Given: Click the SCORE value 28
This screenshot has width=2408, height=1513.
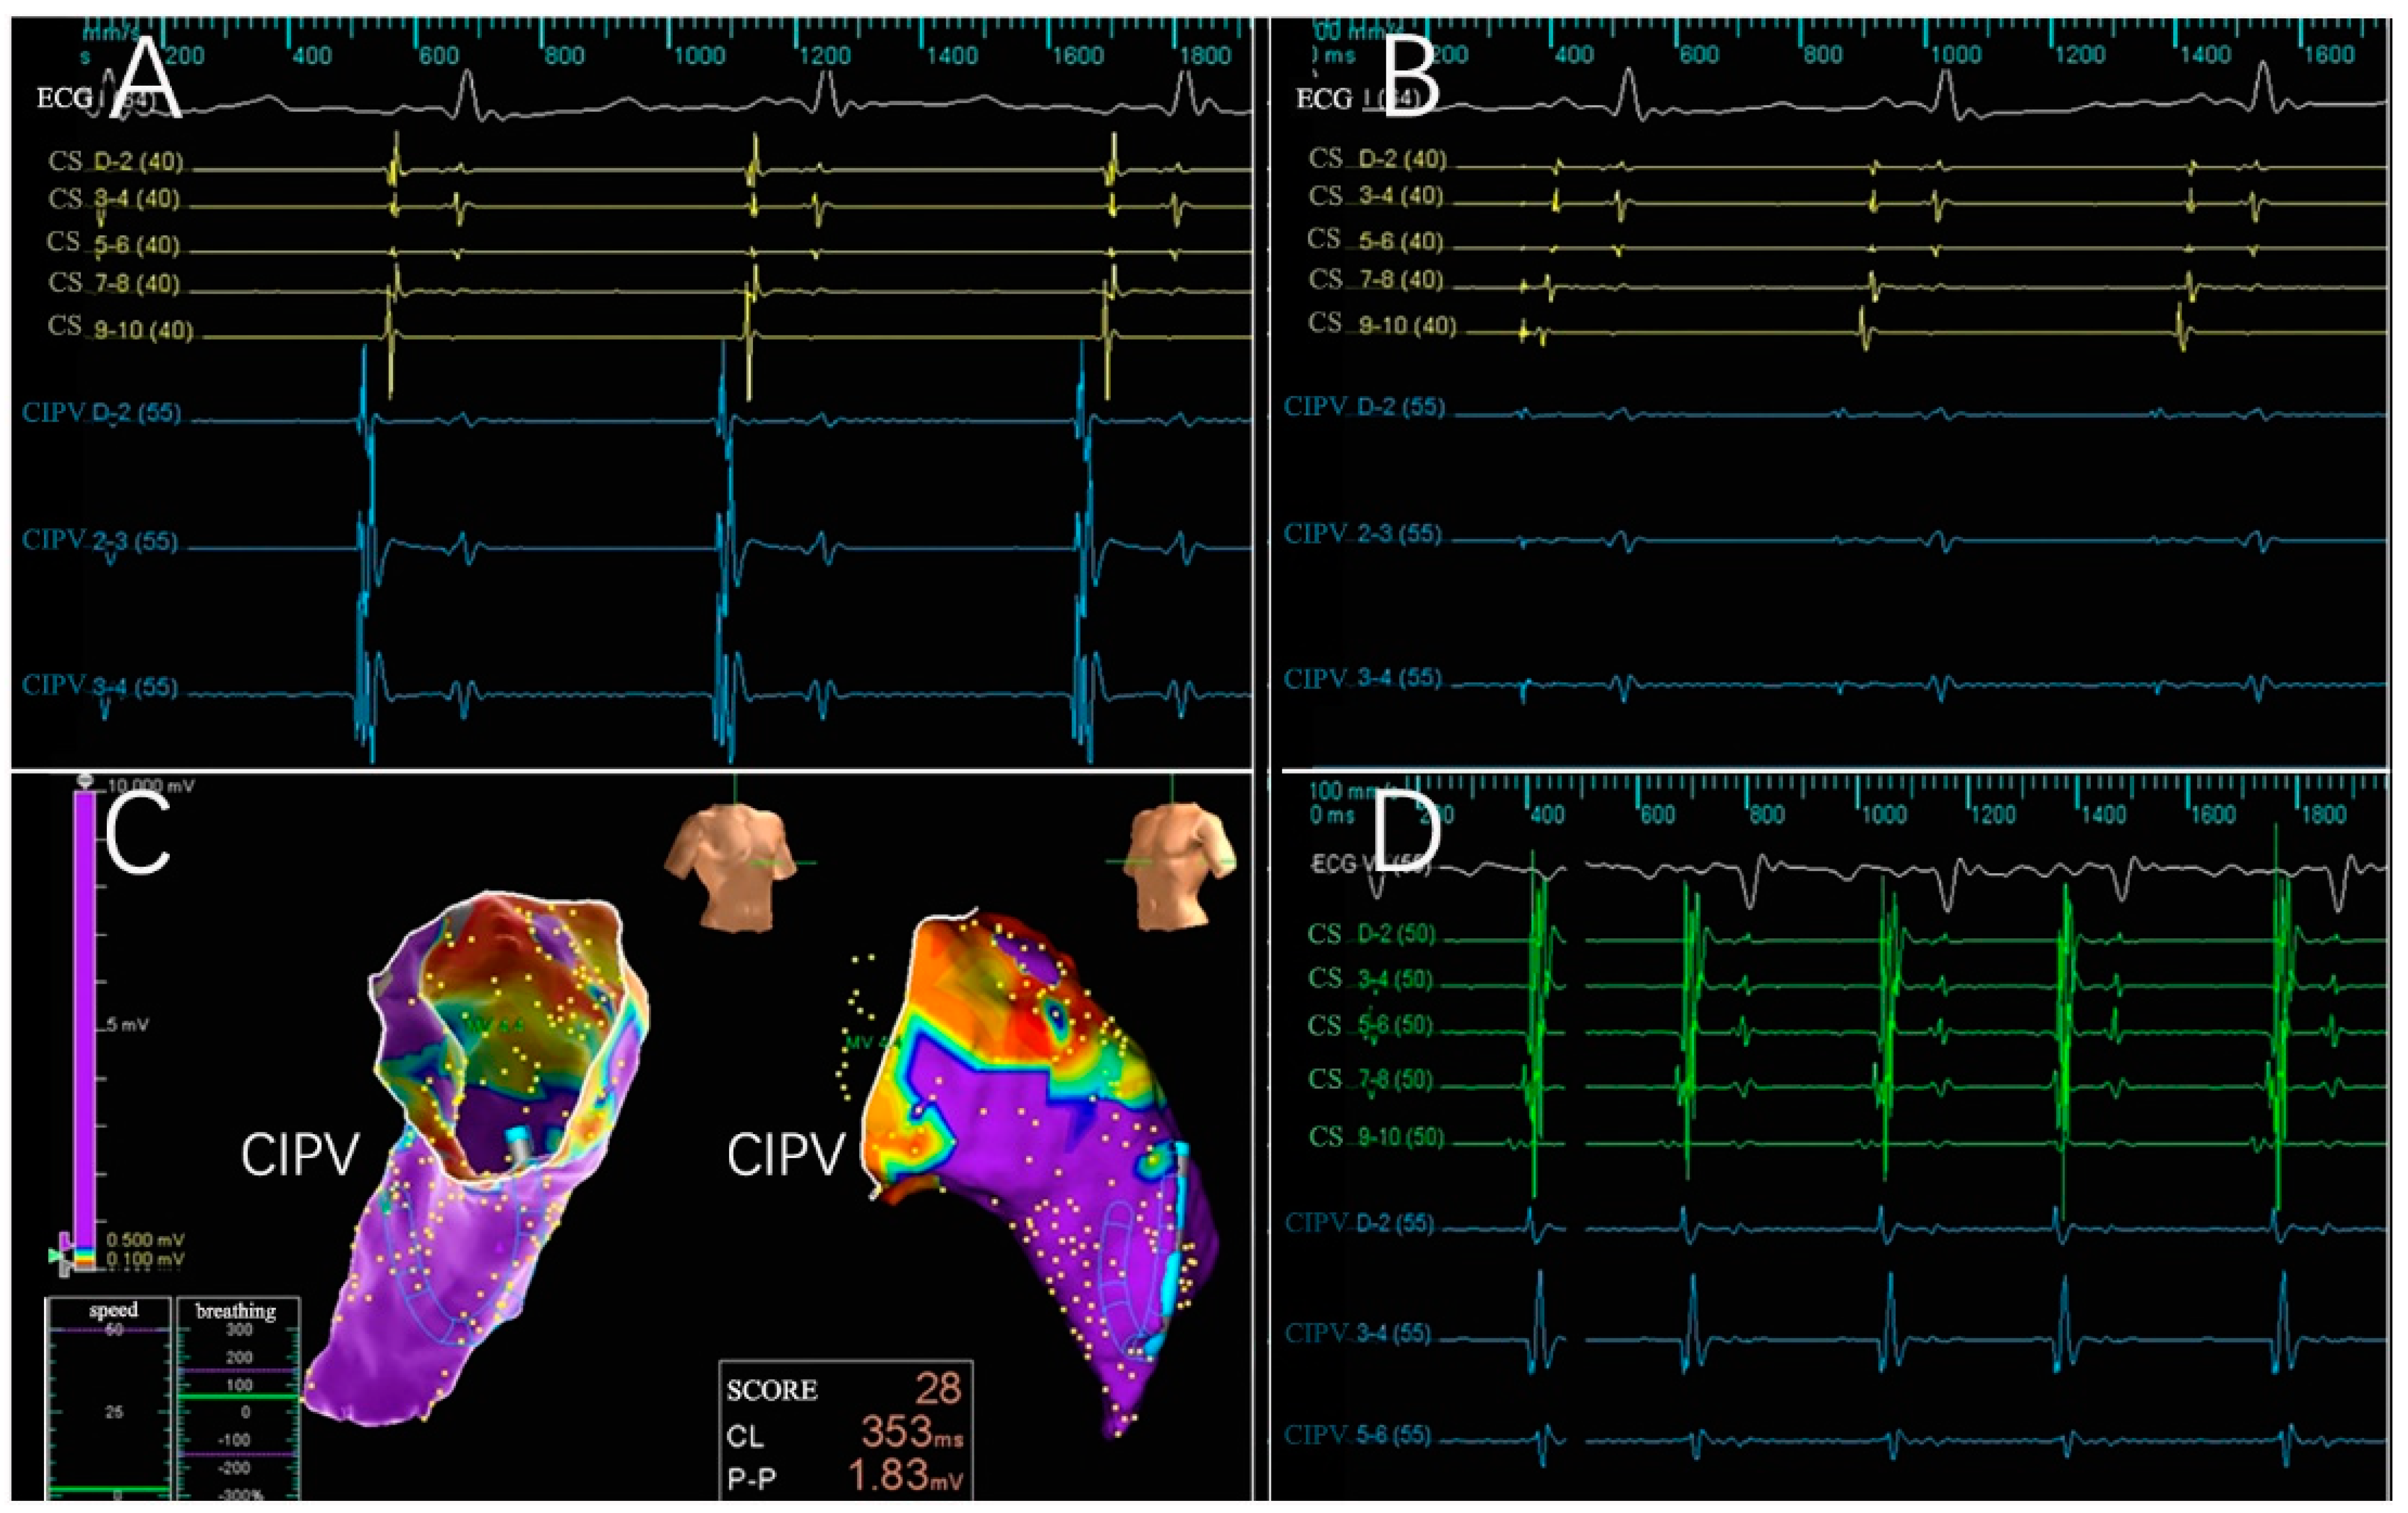Looking at the screenshot, I should coord(937,1388).
